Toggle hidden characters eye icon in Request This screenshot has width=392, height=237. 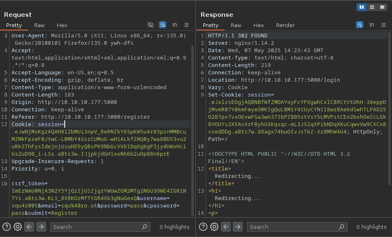[150, 25]
